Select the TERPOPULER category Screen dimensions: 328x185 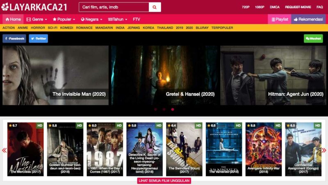222,28
